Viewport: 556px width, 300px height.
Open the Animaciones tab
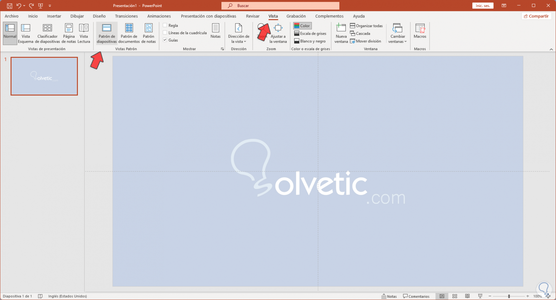coord(159,16)
